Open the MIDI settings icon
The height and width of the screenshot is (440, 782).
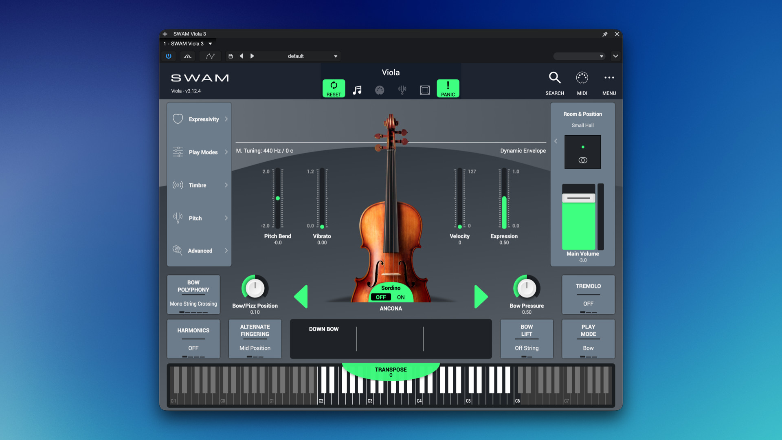[x=582, y=77]
